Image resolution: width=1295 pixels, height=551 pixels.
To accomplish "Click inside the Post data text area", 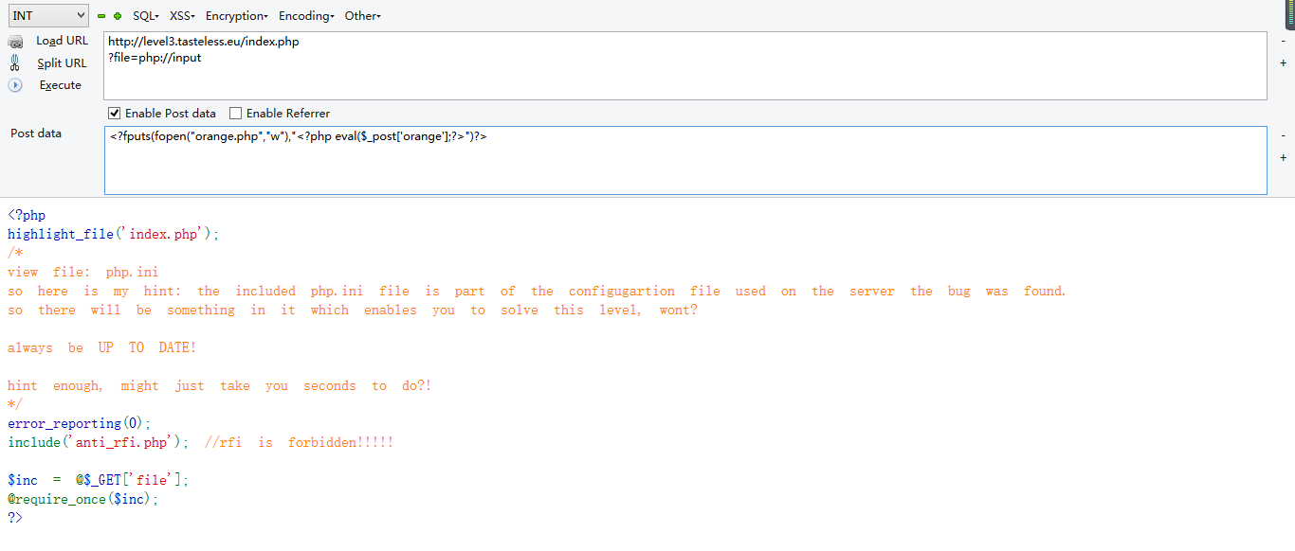I will point(685,160).
